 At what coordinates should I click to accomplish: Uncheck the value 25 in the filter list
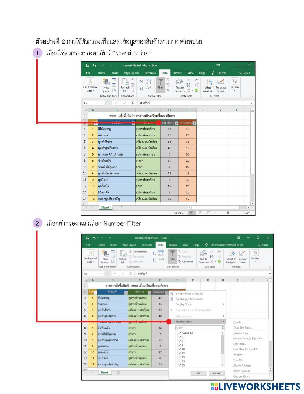(180, 361)
